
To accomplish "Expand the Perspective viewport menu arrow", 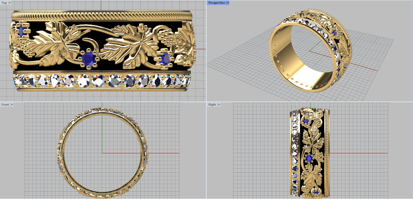I will (x=228, y=3).
